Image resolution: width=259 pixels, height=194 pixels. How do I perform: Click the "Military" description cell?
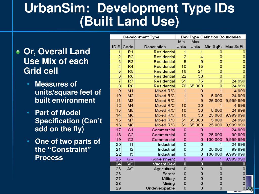tap(155, 179)
